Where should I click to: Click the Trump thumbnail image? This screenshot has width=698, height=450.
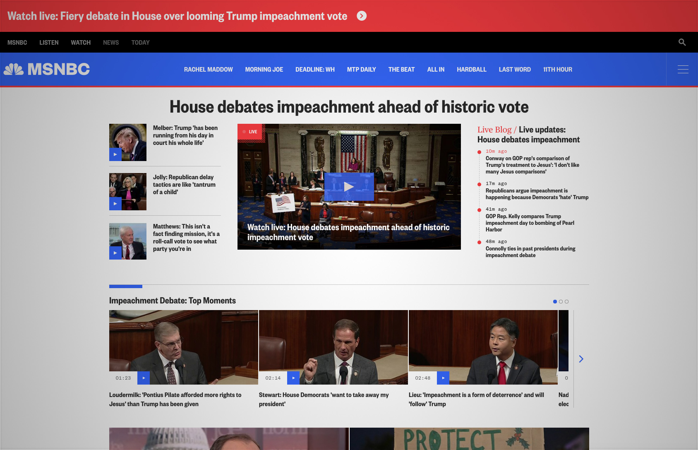(128, 142)
